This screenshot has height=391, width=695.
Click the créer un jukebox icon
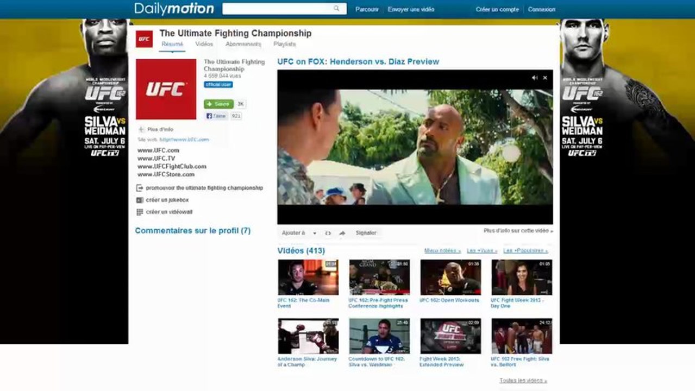click(140, 200)
